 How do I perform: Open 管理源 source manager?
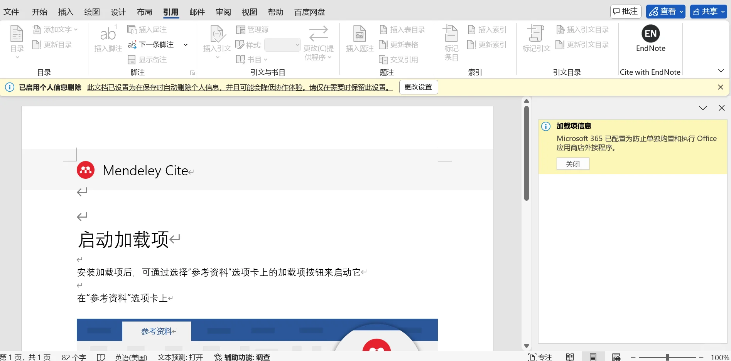252,30
